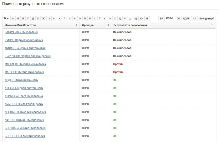
Task: Switch to the СР faction tab
Action: (x=178, y=18)
